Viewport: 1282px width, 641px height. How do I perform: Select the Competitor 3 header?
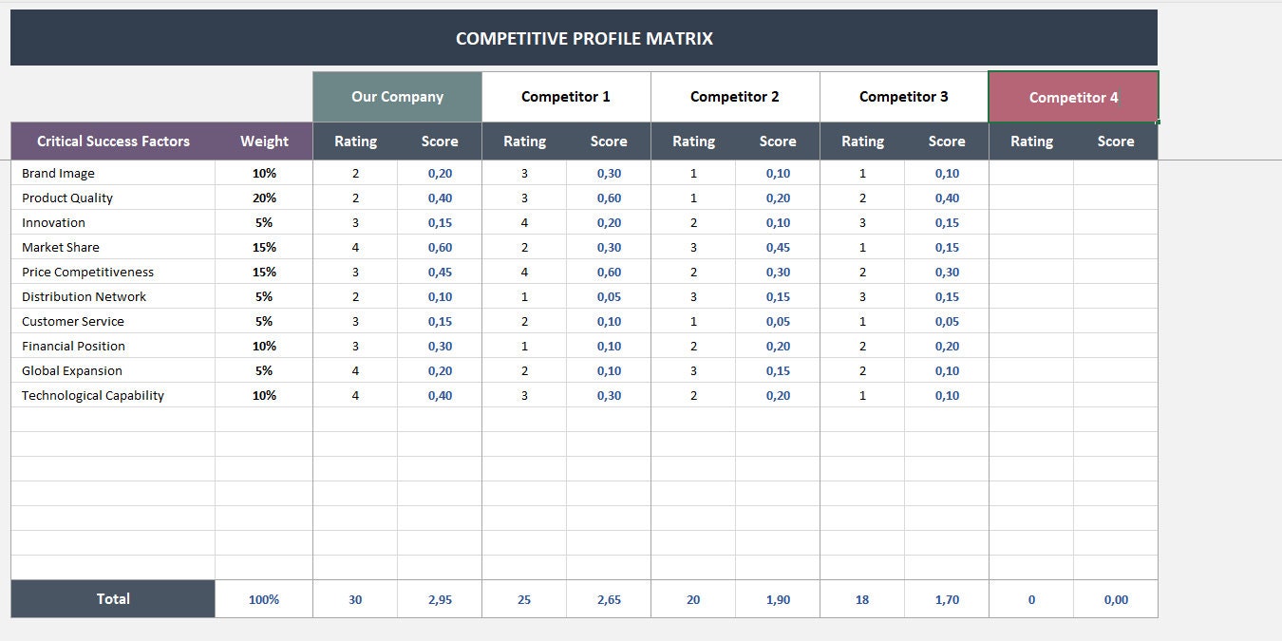tap(903, 96)
